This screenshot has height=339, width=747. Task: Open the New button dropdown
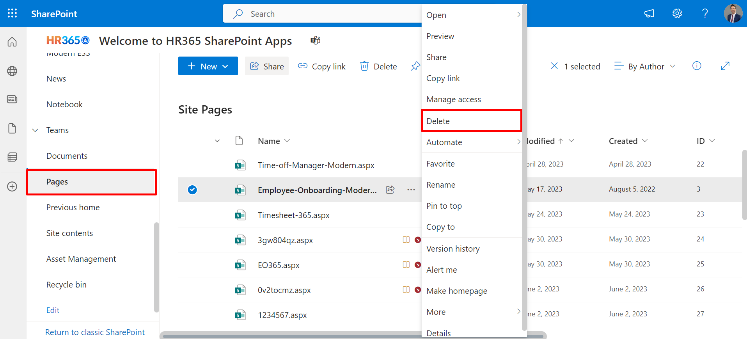tap(208, 66)
